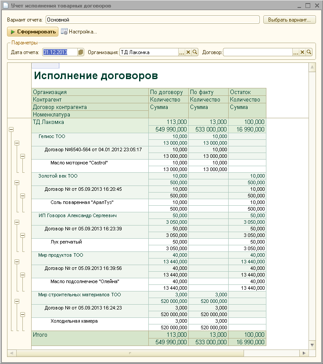Click the Контрагент header cell
Image resolution: width=323 pixels, height=364 pixels.
click(90, 99)
